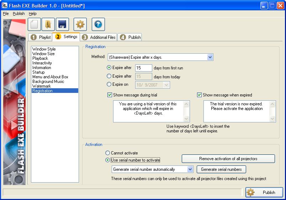The width and height of the screenshot is (286, 200).
Task: Open the File menu
Action: coord(6,14)
